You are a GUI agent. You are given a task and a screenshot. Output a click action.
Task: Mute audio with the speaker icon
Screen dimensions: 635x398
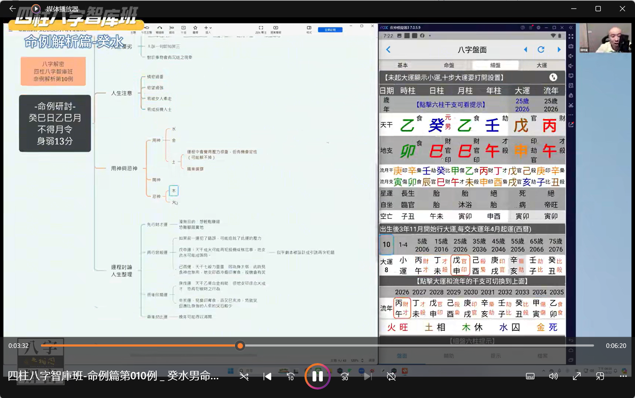click(554, 376)
